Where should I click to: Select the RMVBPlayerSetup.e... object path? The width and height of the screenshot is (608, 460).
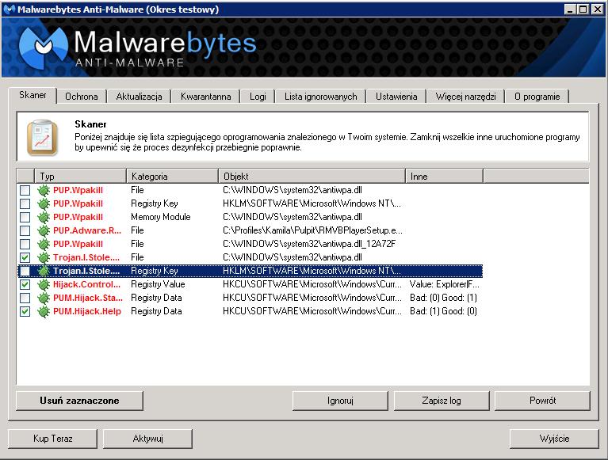click(x=312, y=230)
